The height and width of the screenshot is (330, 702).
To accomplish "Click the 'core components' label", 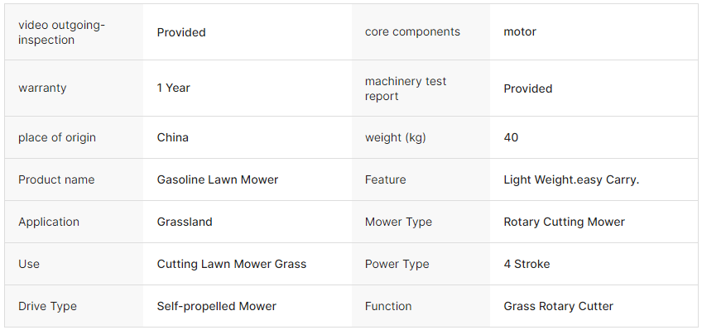I will [x=412, y=31].
